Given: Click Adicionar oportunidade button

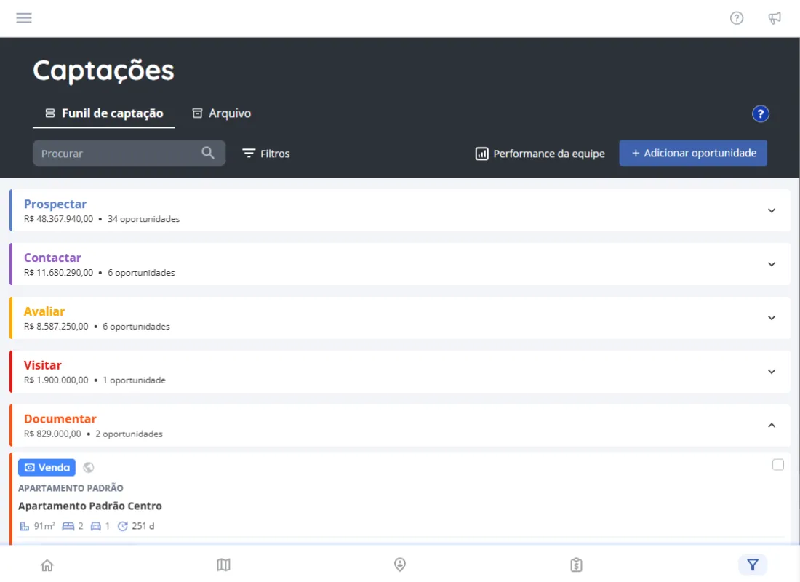Looking at the screenshot, I should 693,153.
